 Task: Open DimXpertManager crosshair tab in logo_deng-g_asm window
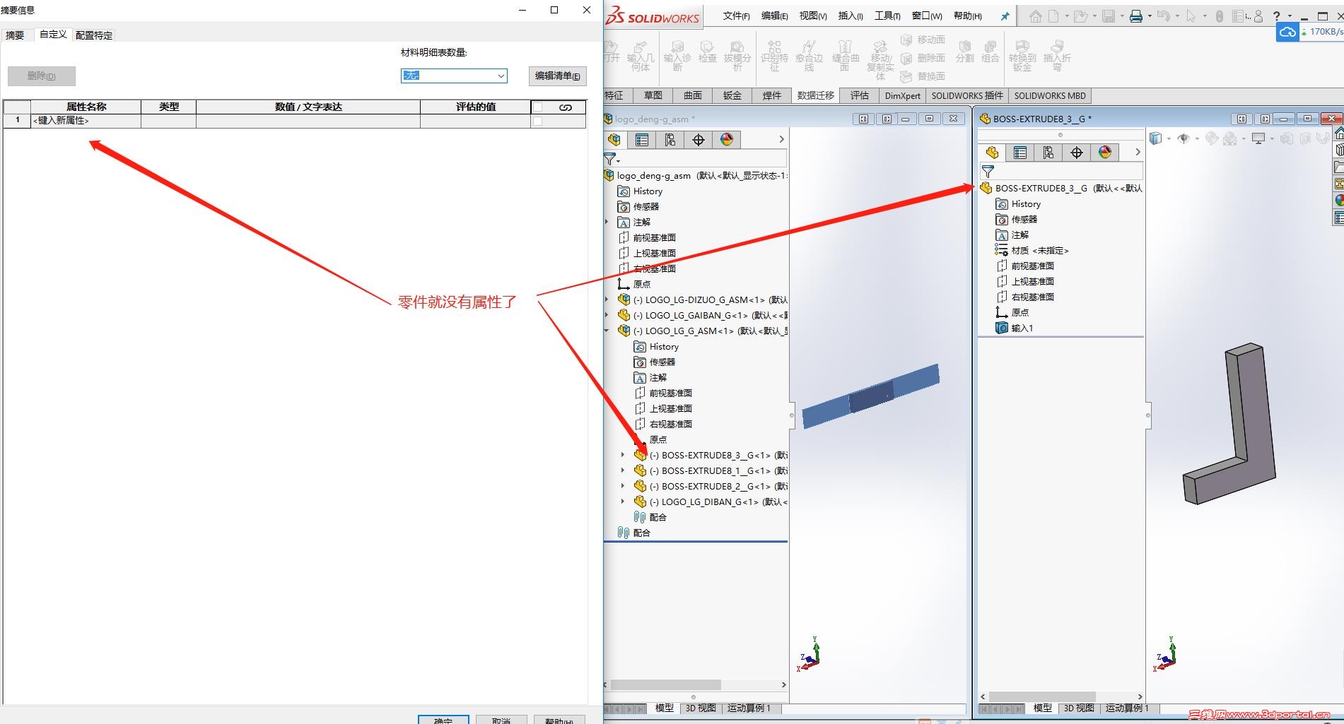[x=699, y=140]
